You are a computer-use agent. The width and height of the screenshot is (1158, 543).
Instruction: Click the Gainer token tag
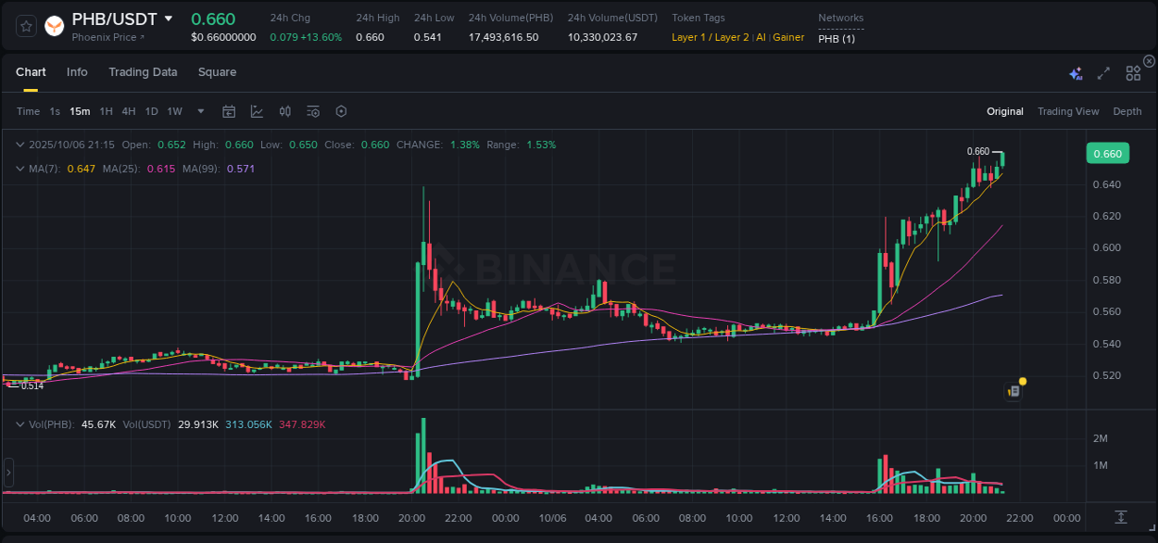click(x=788, y=38)
